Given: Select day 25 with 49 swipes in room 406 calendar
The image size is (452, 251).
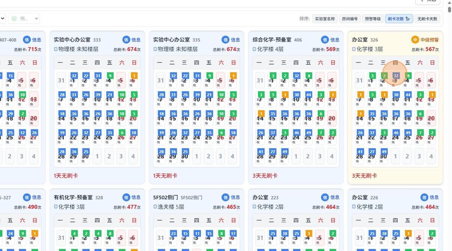Looking at the screenshot, I should point(308,137).
